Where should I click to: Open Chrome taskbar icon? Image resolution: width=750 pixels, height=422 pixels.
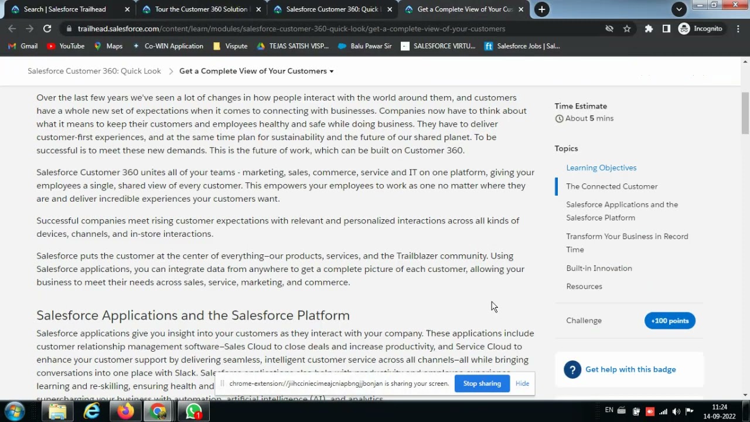click(x=158, y=411)
